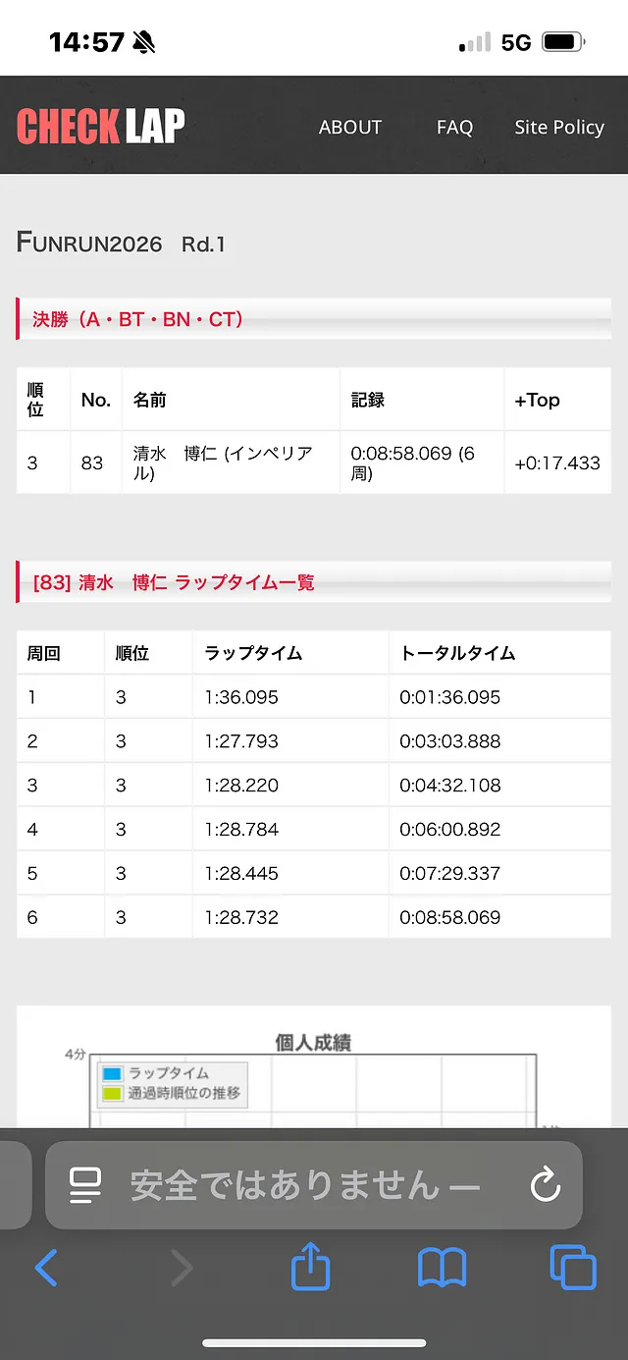Go to Site Policy
Screen dimensions: 628x1360
tap(559, 128)
